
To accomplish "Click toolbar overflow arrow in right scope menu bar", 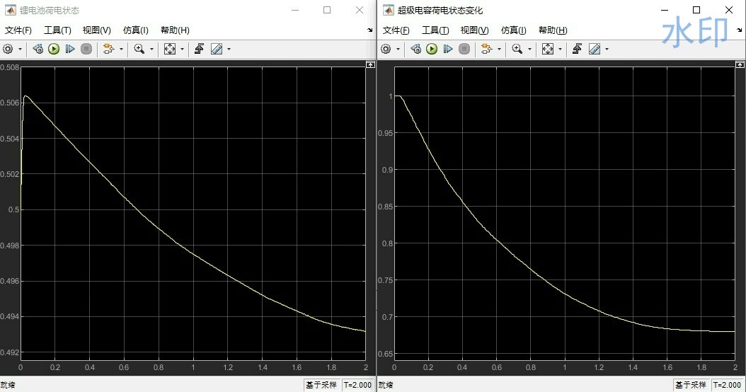I will pos(740,30).
